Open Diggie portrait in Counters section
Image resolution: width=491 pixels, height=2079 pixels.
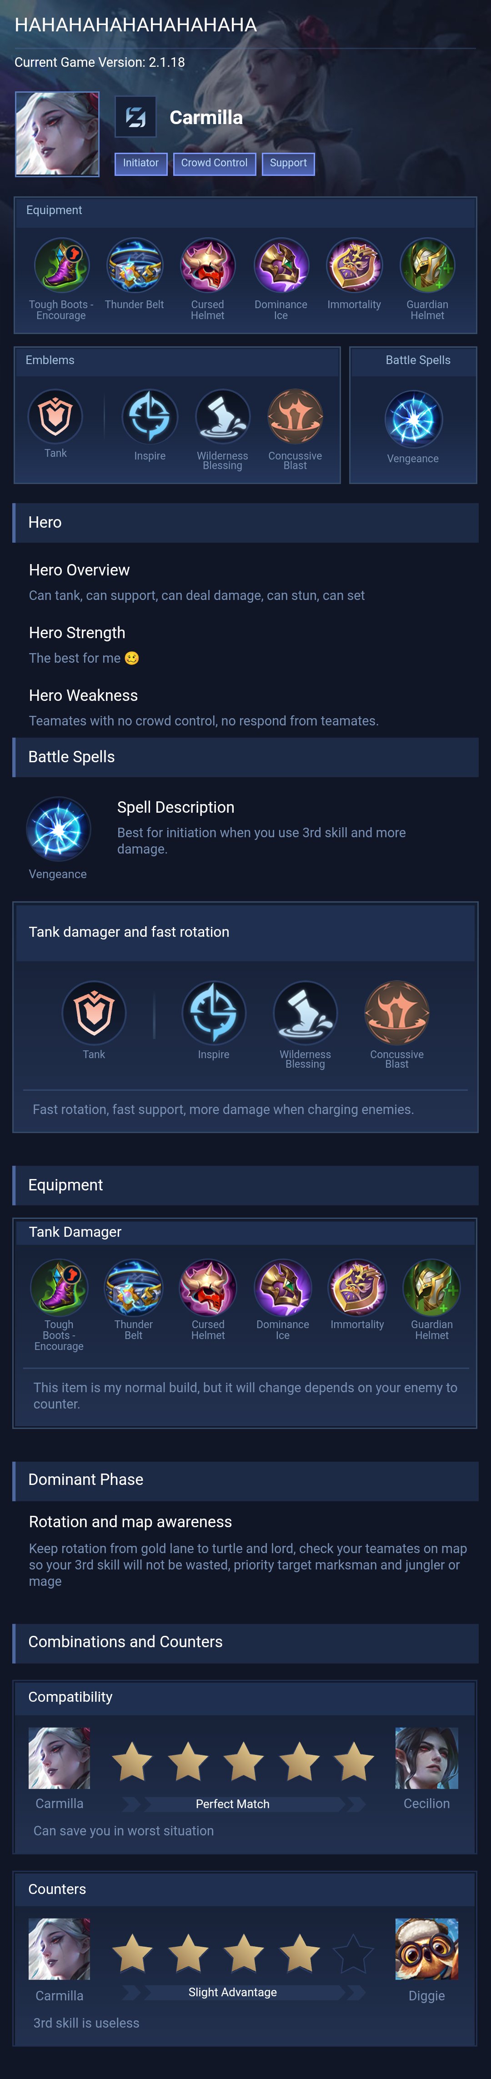[x=426, y=1950]
